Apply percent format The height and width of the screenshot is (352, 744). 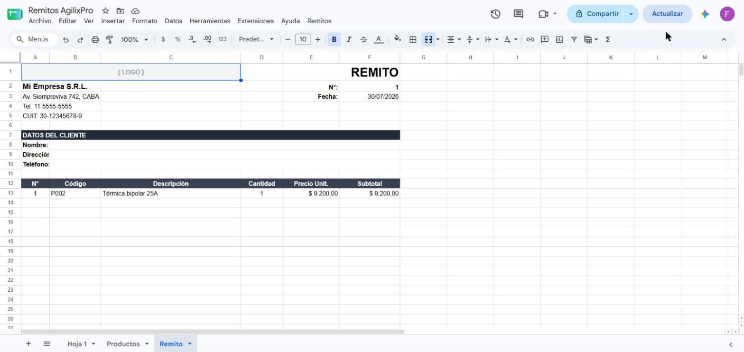click(178, 39)
